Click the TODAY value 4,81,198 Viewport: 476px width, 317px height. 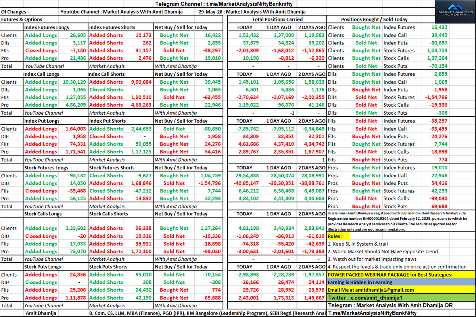point(248,228)
